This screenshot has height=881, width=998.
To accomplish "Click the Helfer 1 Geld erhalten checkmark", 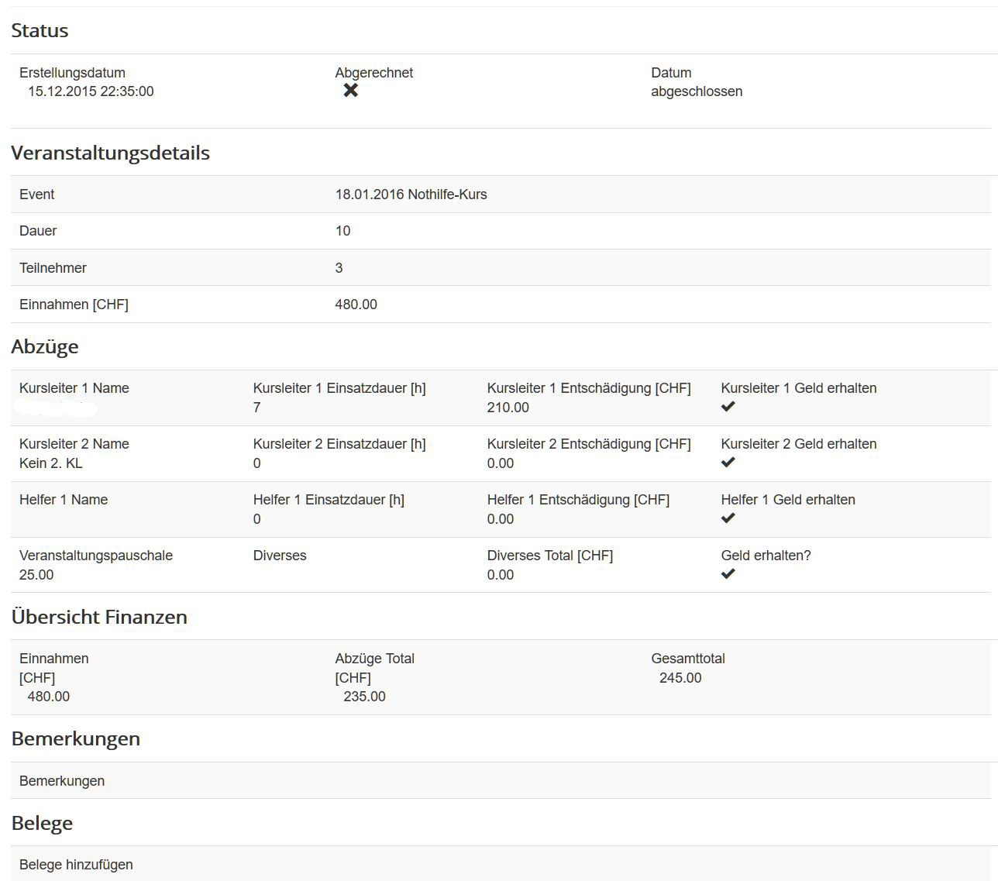I will (728, 518).
